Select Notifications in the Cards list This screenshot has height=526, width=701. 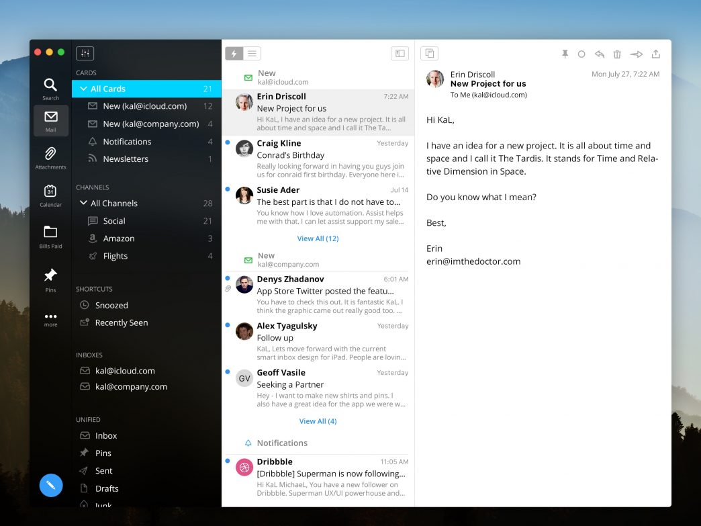(127, 142)
